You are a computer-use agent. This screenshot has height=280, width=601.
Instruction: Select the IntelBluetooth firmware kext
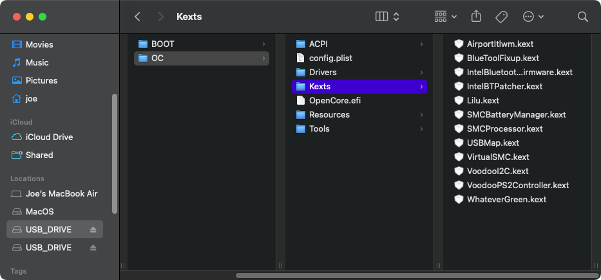[x=517, y=72]
